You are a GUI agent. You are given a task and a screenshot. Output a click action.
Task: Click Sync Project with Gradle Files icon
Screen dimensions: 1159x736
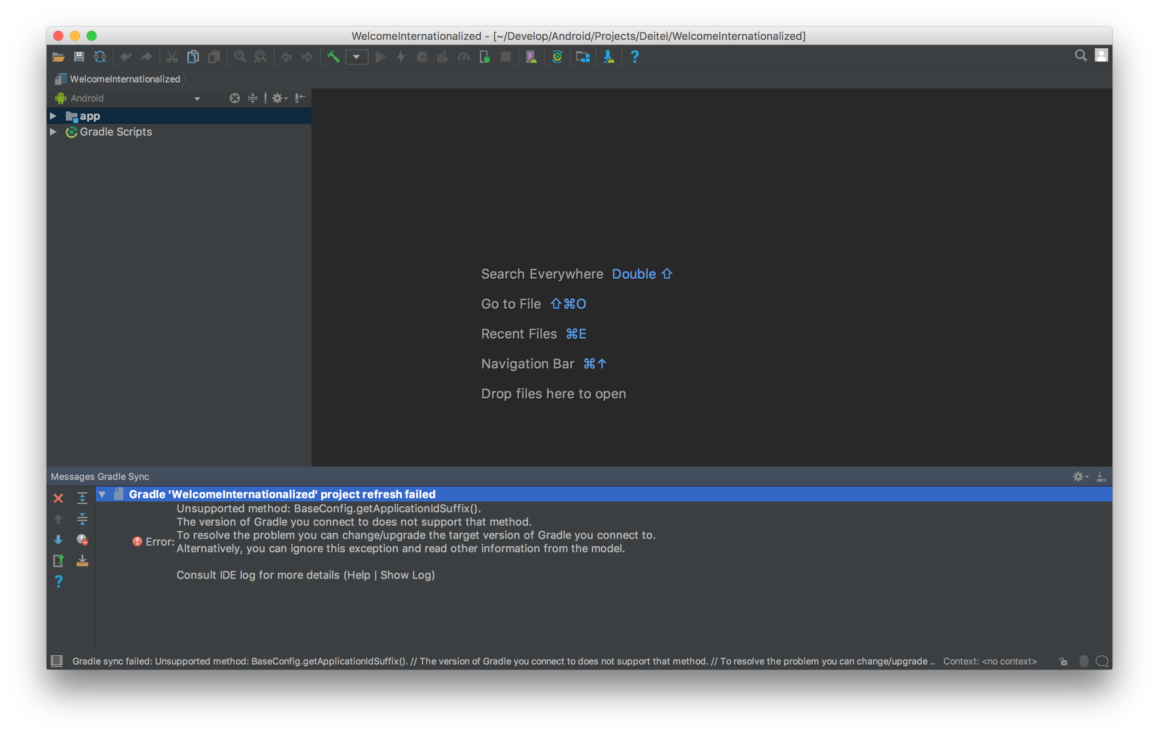(x=557, y=57)
